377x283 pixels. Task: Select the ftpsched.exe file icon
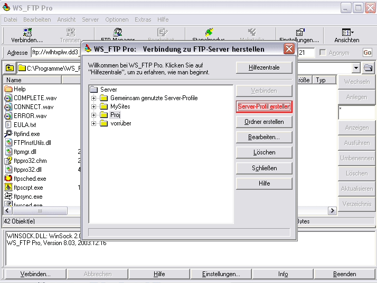(x=8, y=178)
